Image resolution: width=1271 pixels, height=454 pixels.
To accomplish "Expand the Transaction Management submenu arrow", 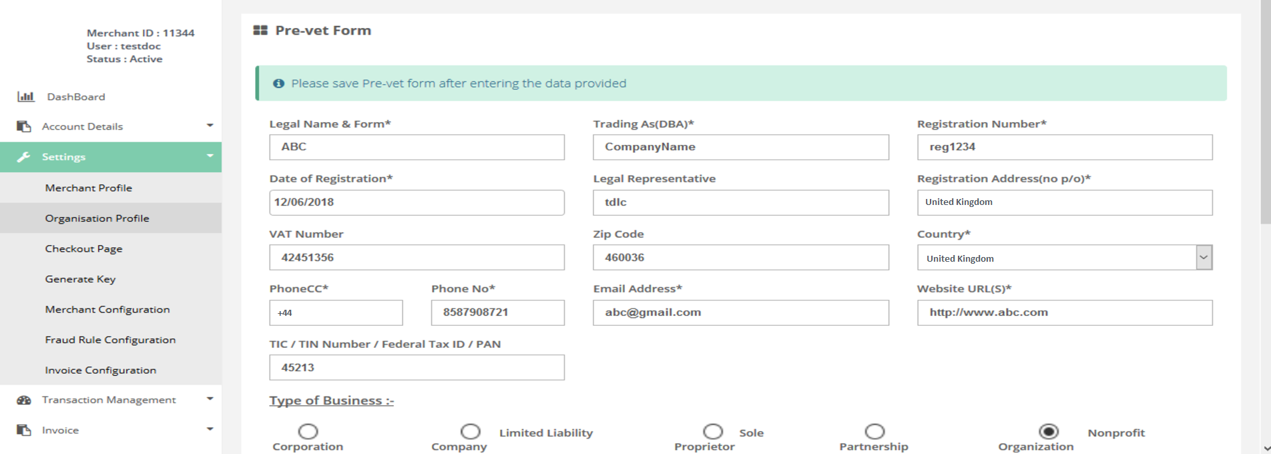I will [210, 399].
